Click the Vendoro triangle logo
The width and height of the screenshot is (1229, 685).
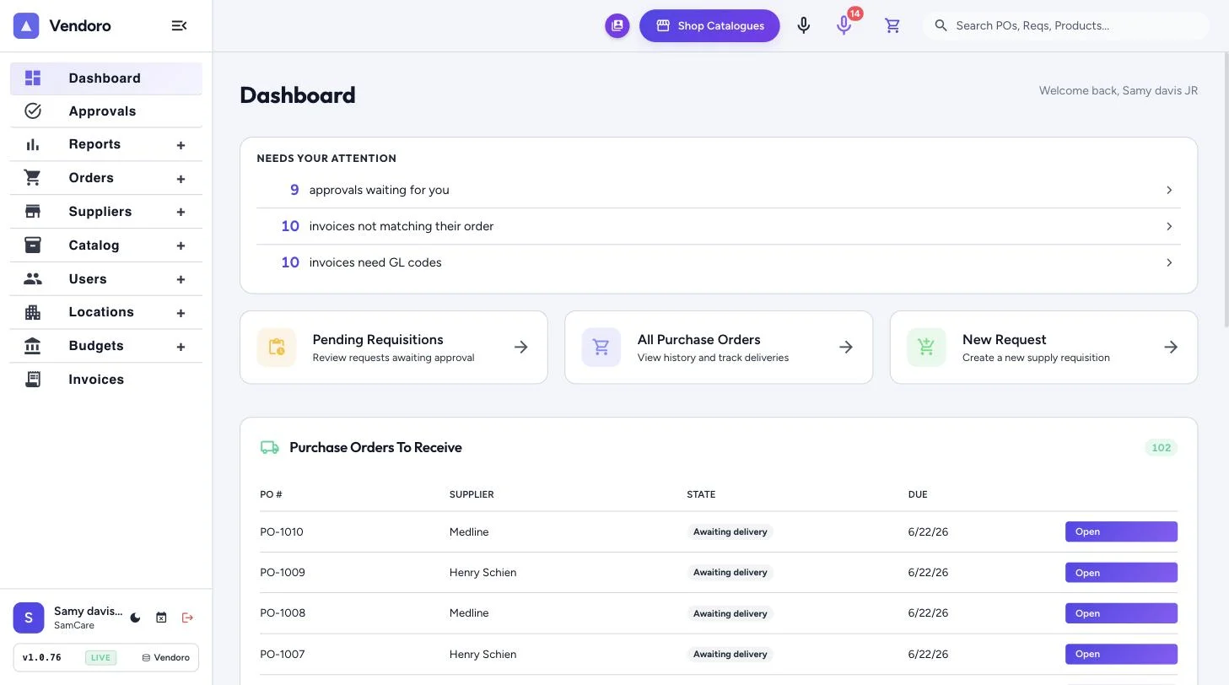tap(26, 26)
